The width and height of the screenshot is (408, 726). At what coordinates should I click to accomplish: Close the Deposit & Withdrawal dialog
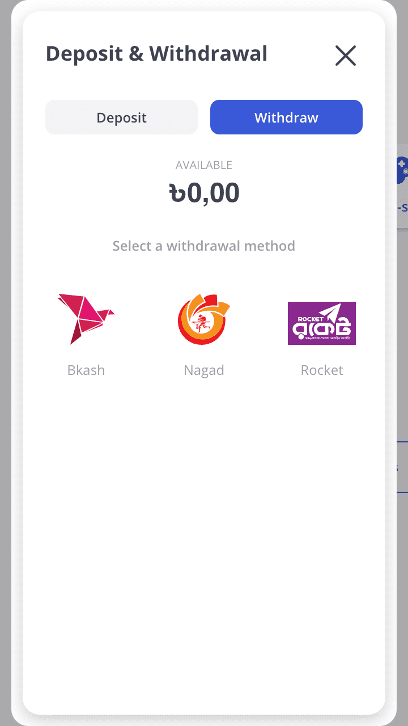click(x=346, y=56)
